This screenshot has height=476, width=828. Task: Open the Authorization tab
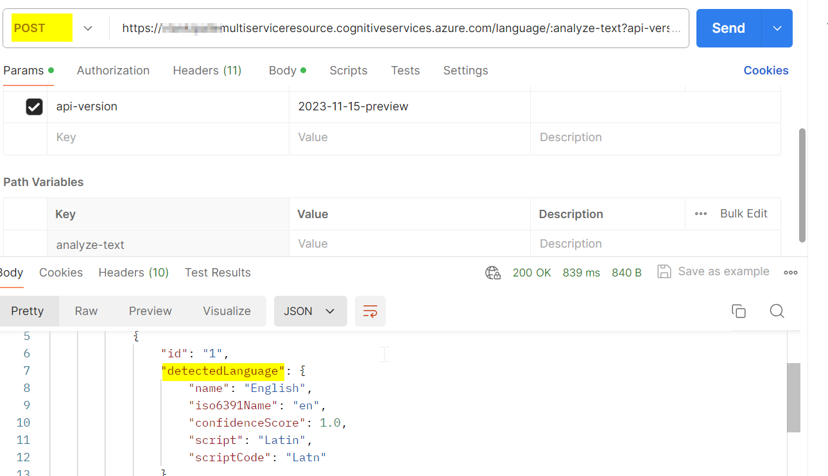tap(113, 71)
